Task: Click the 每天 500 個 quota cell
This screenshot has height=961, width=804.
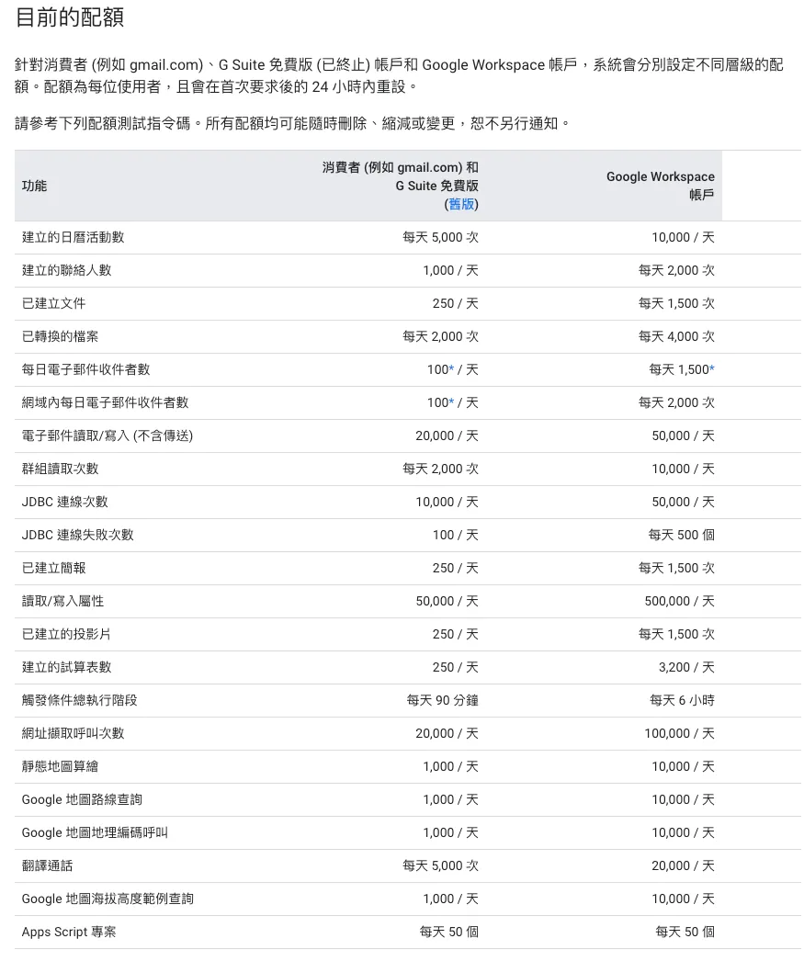Action: coord(681,535)
